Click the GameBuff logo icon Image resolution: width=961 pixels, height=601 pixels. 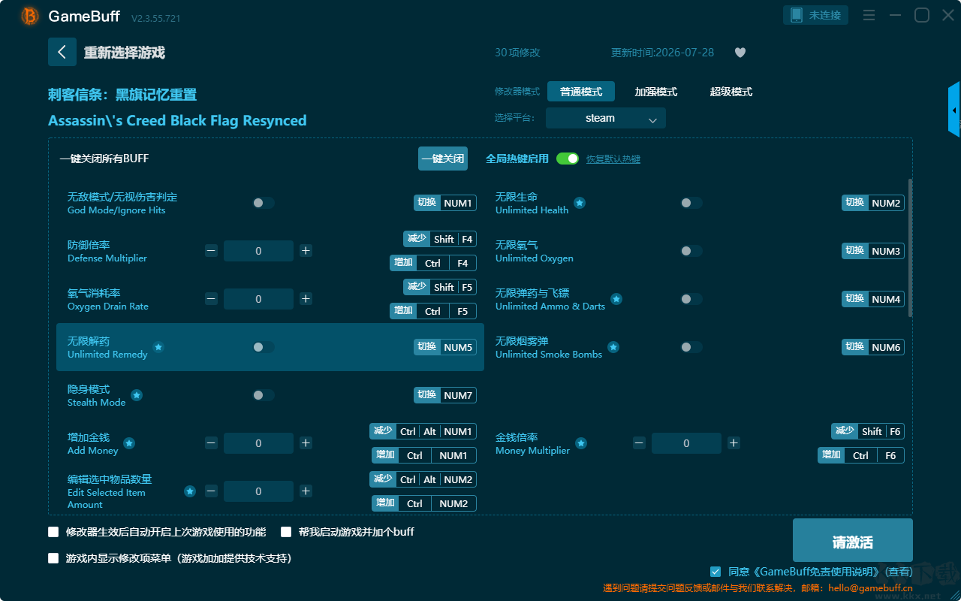point(29,16)
